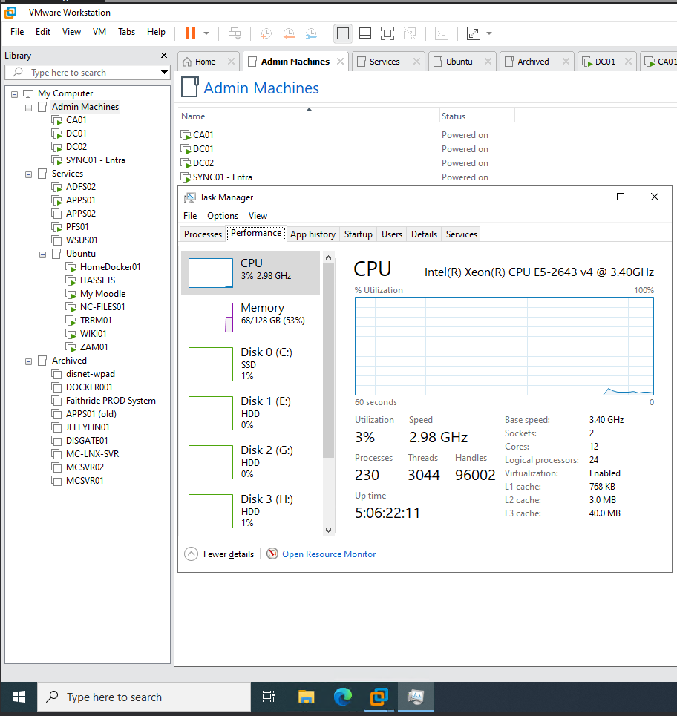Open Microsoft Edge from the taskbar

pos(342,697)
